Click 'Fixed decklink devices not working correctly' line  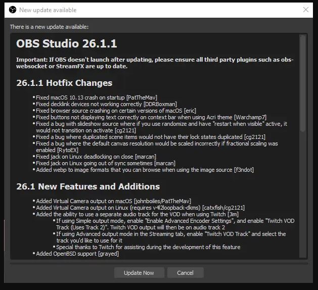pyautogui.click(x=106, y=104)
